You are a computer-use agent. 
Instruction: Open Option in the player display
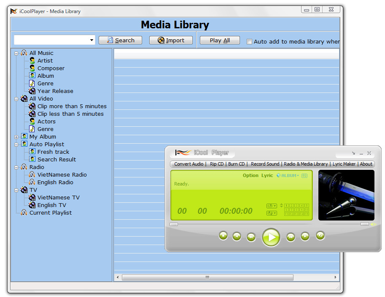tap(250, 175)
